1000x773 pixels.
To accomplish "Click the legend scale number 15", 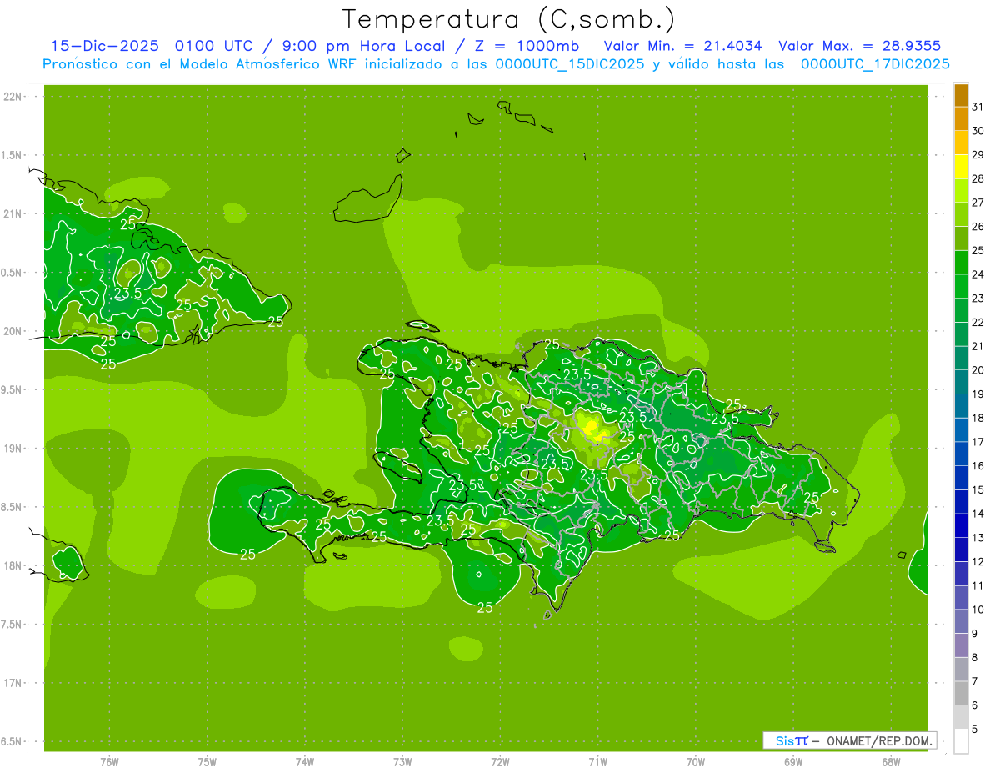I will tap(978, 490).
